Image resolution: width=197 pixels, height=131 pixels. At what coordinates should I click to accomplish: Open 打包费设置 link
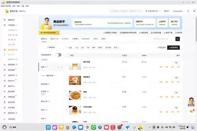click(156, 33)
